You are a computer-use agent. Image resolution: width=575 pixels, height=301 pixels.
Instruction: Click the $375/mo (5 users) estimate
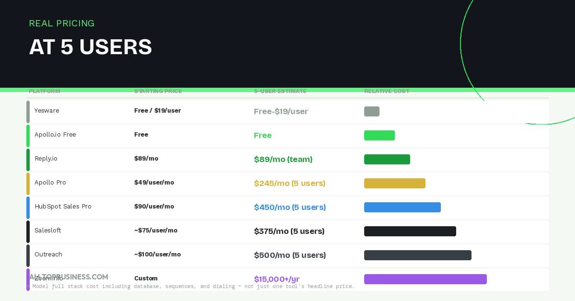click(289, 232)
